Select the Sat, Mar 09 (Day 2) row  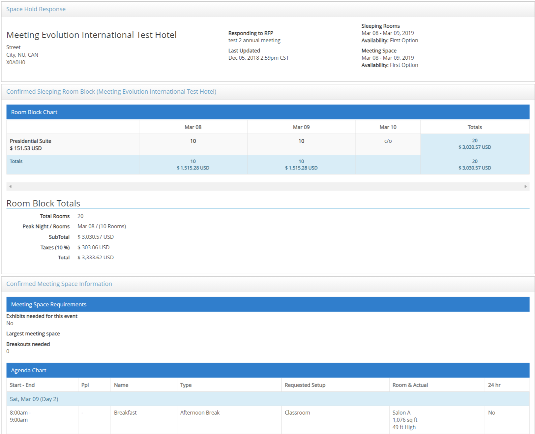tap(34, 399)
